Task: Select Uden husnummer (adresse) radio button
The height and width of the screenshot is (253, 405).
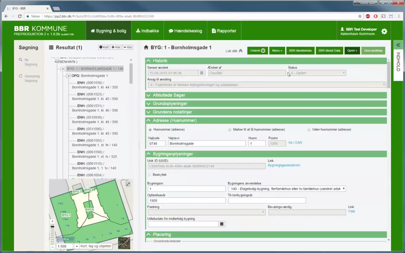Action: tap(309, 130)
